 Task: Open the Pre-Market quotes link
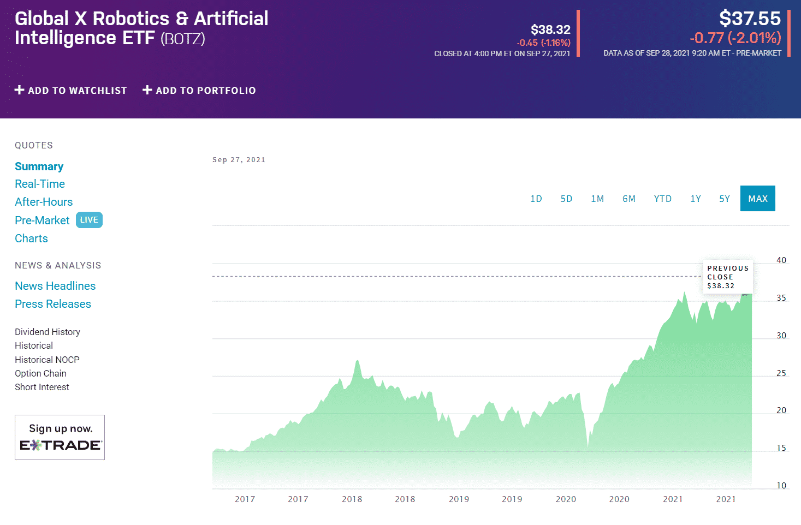(42, 220)
